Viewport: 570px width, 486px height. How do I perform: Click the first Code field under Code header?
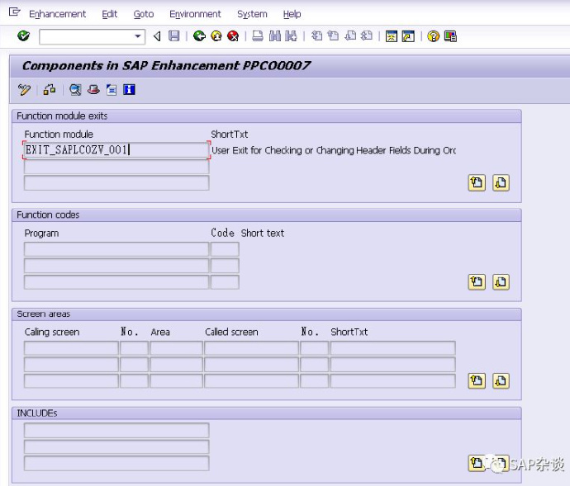pos(225,249)
